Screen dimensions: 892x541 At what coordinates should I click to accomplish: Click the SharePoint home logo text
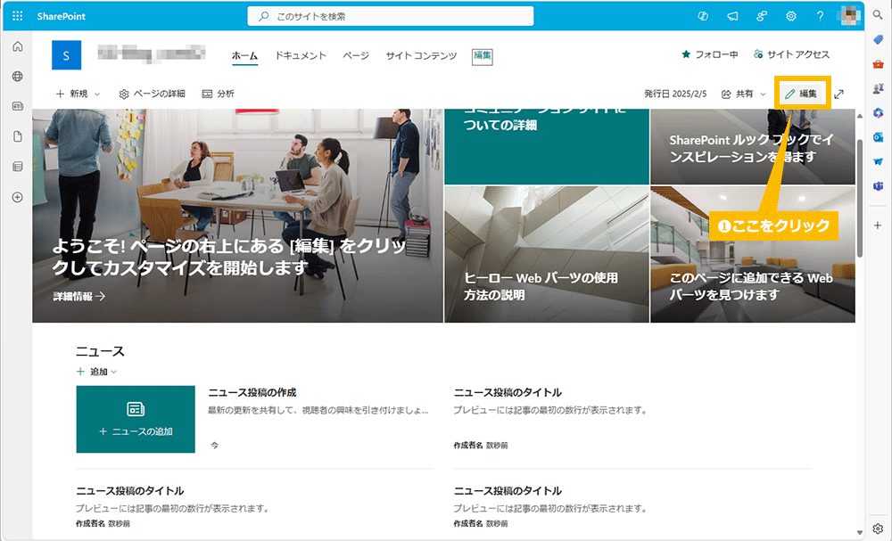61,16
